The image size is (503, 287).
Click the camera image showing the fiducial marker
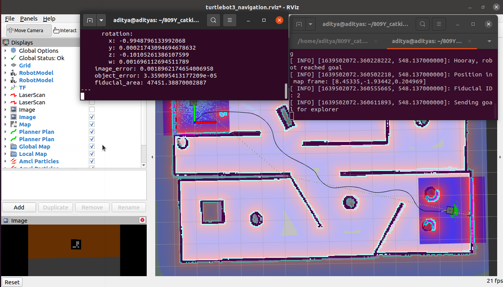click(74, 251)
